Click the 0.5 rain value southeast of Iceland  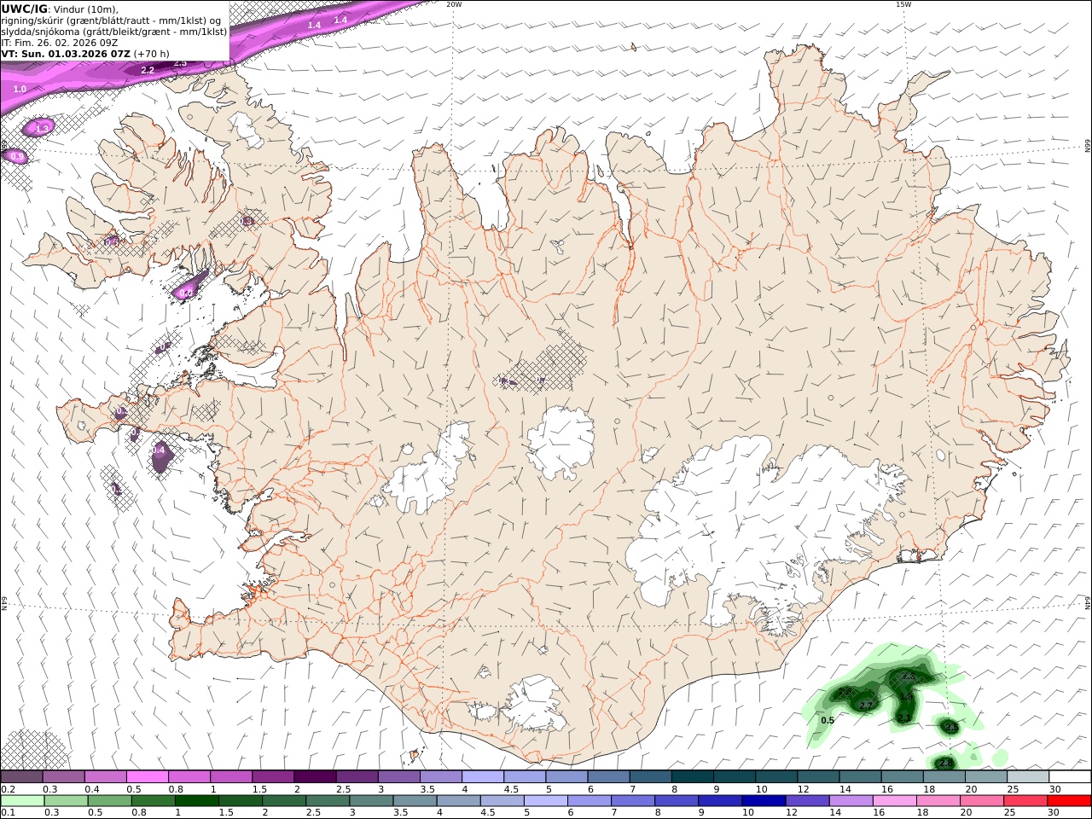coord(828,721)
